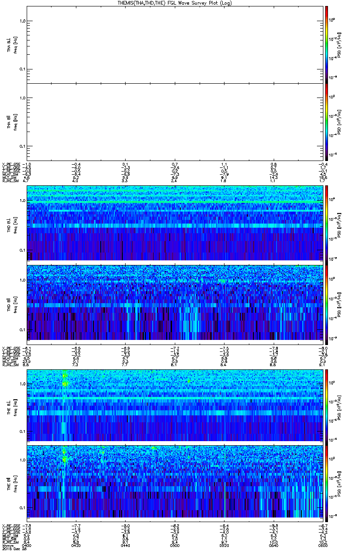
Task: Click the PSD color bar beside THA B⊥
Action: tap(327, 44)
